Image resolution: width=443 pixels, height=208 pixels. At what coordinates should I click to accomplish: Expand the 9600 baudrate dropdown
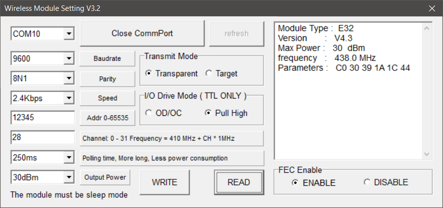[69, 58]
